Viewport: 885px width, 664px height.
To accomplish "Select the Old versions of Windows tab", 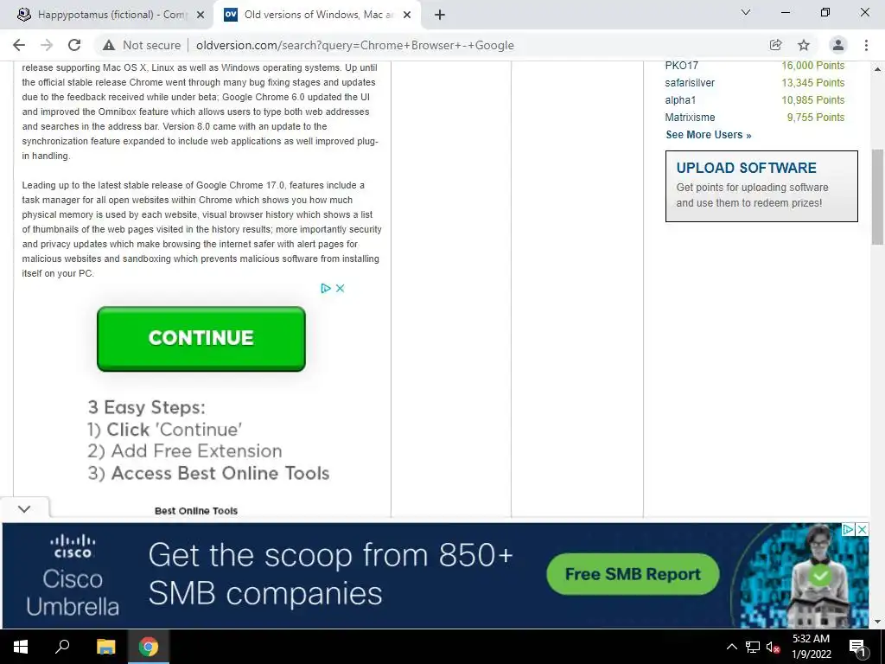I will click(x=316, y=15).
